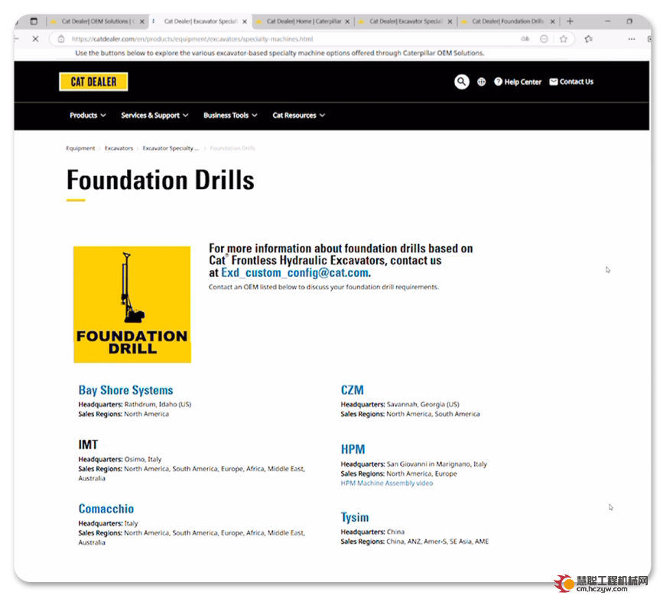Switch to the Home | Caterpillar tab
Image resolution: width=663 pixels, height=602 pixels.
(x=303, y=21)
